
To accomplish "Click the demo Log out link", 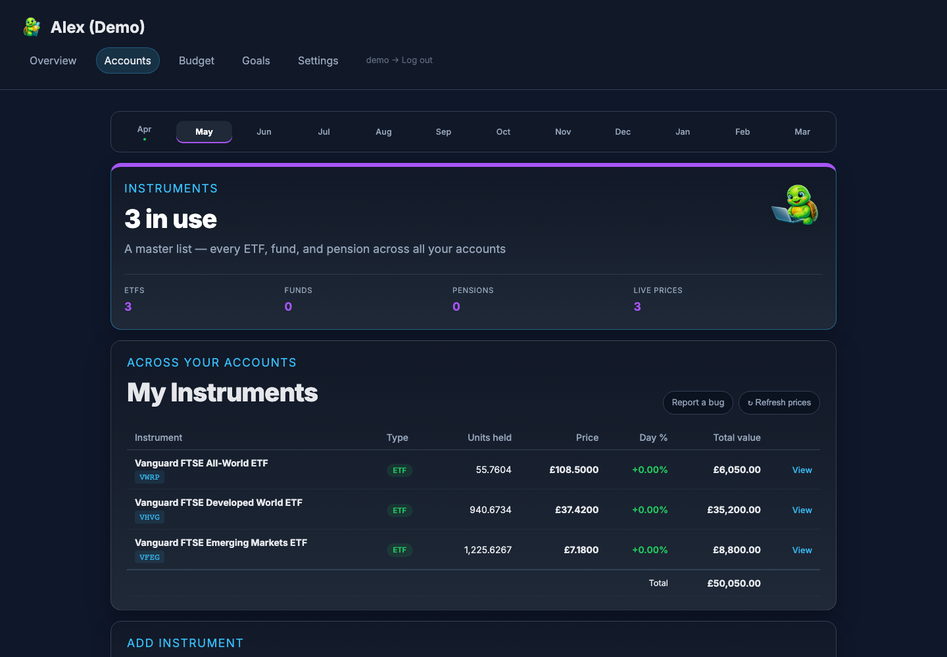I will 399,60.
